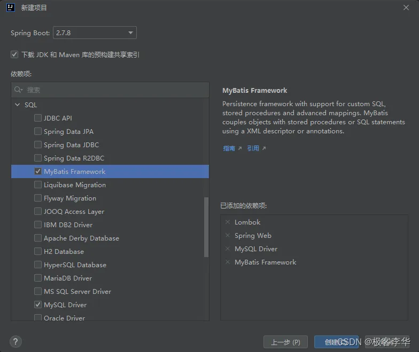Click the IntelliJ IDEA logo icon
Viewport: 419px width, 352px height.
[x=11, y=7]
